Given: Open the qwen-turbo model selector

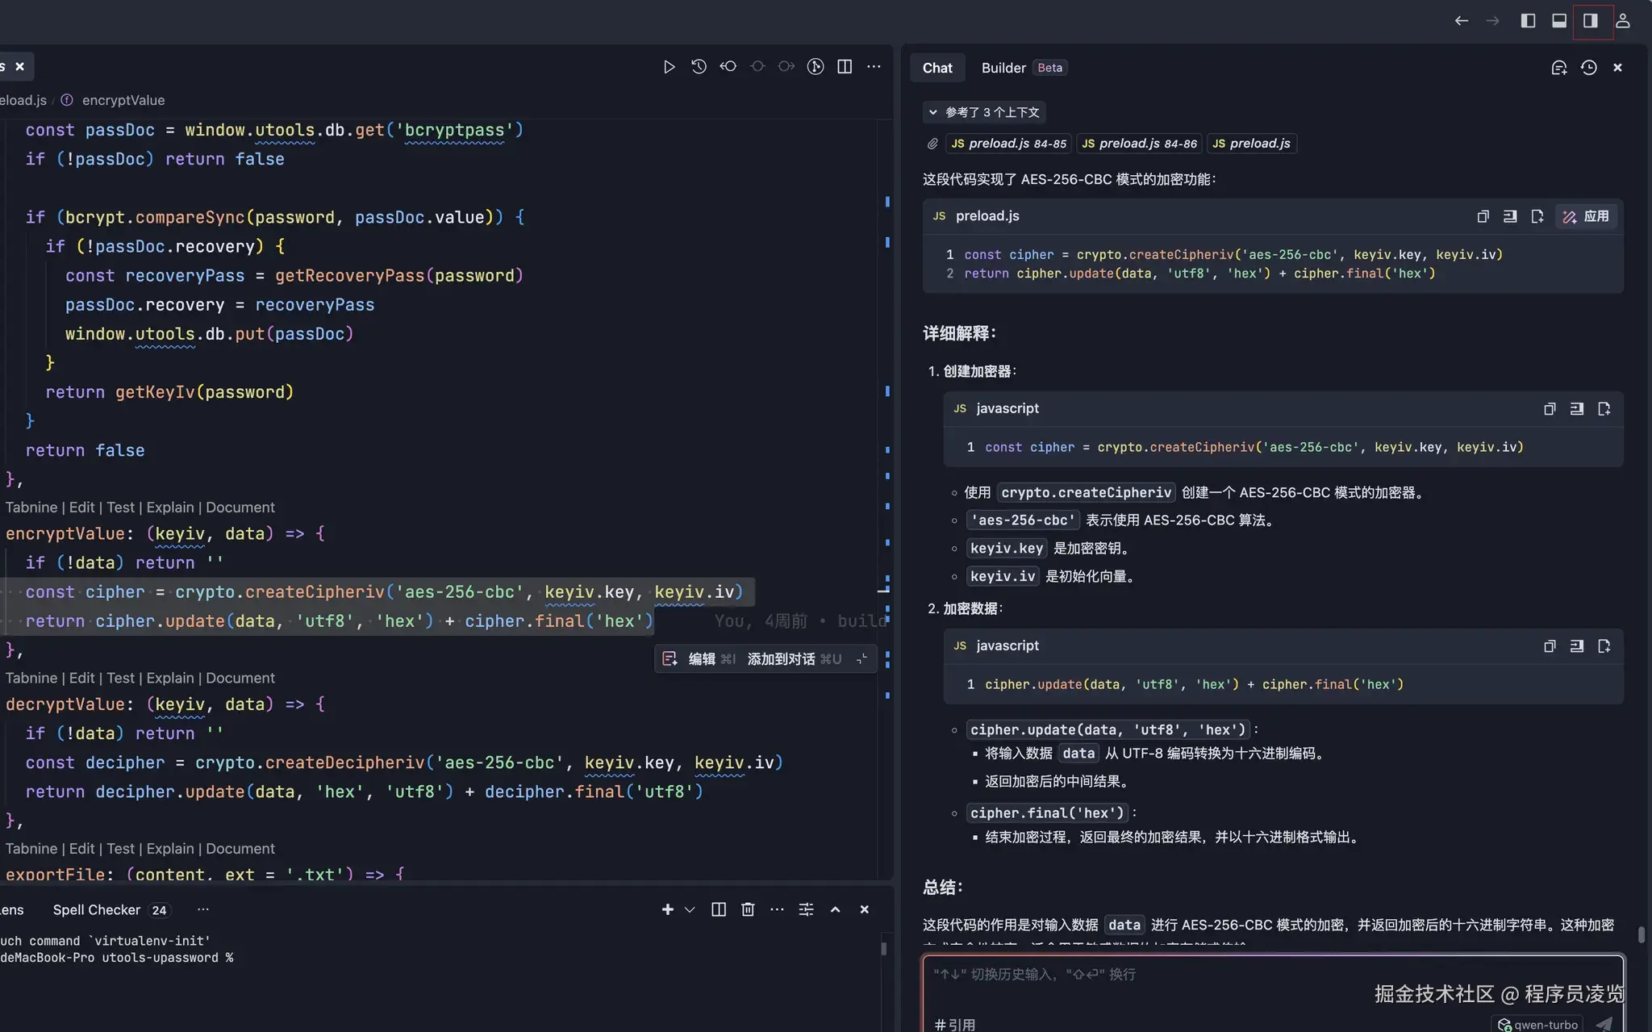Looking at the screenshot, I should point(1537,1024).
